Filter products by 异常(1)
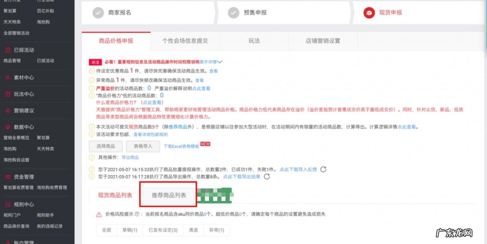Screen dimensions: 487x244 point(216,230)
